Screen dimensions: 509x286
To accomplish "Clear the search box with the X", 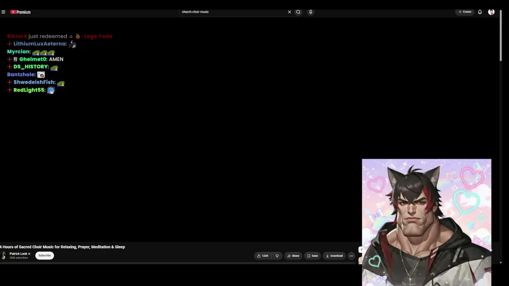I will point(289,12).
